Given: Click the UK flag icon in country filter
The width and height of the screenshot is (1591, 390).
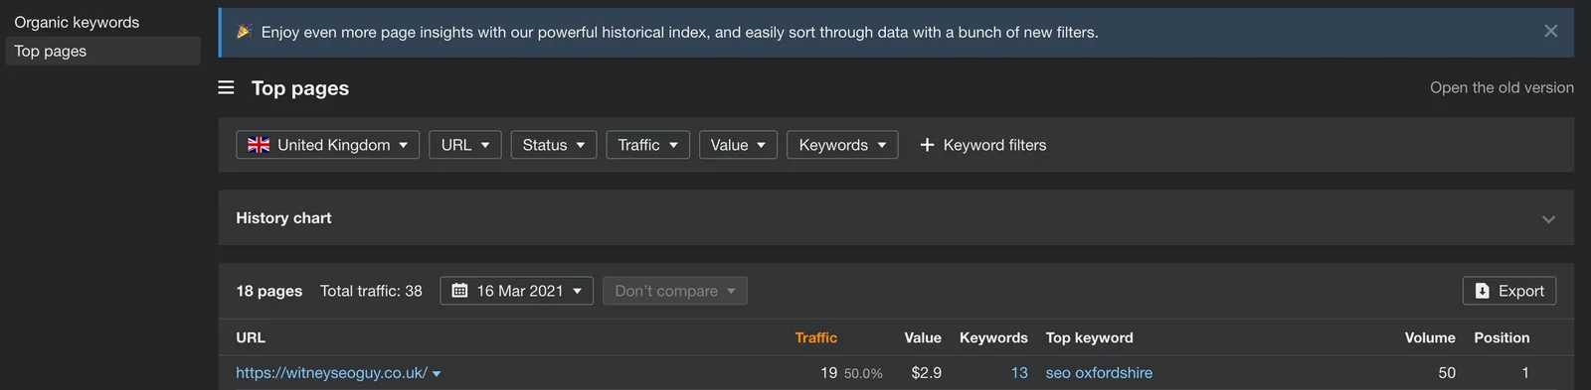Looking at the screenshot, I should [x=259, y=145].
